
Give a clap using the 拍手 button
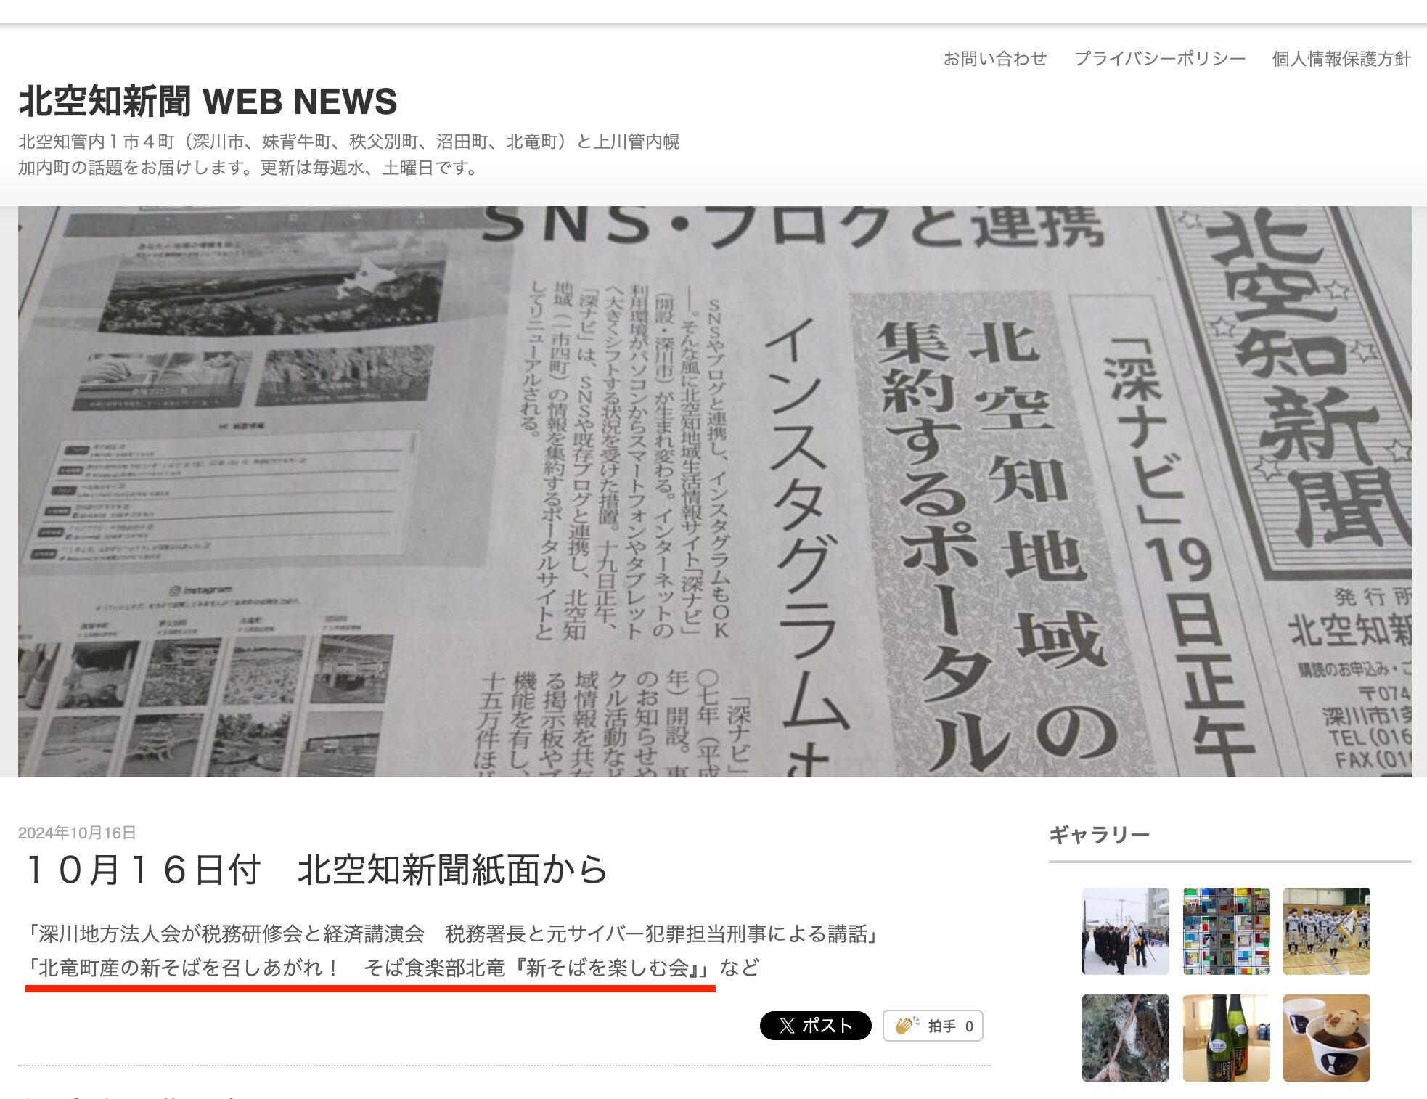[x=933, y=1026]
